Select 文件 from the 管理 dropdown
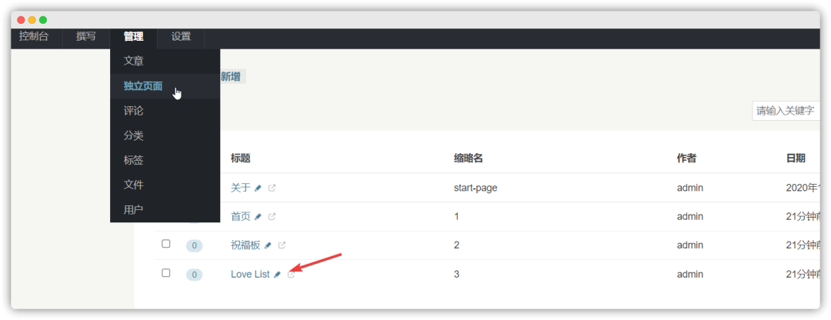Screen dimensions: 831x320 (165, 185)
